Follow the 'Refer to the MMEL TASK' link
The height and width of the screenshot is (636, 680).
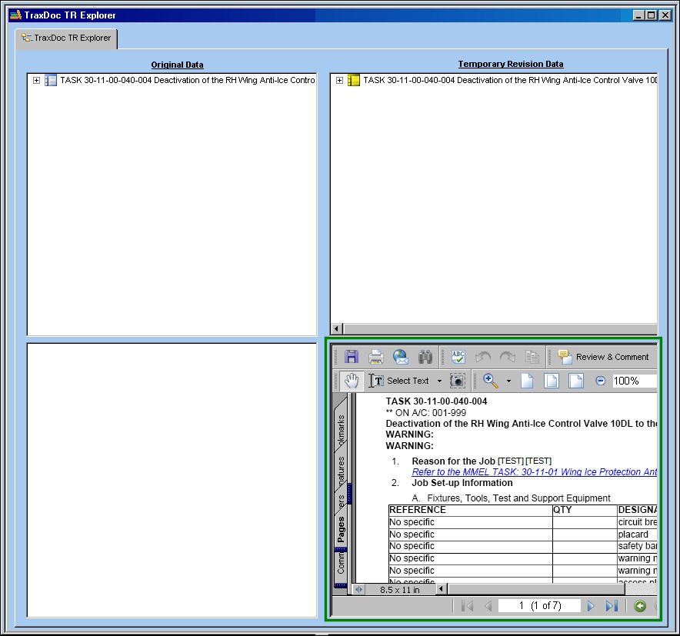535,471
